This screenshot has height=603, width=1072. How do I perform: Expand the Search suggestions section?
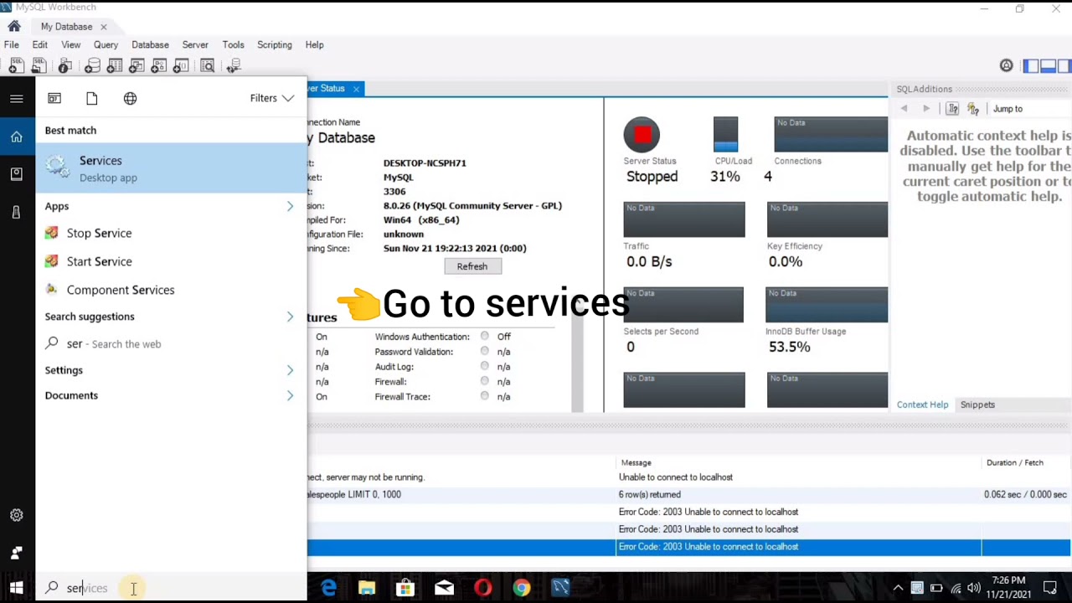point(290,317)
